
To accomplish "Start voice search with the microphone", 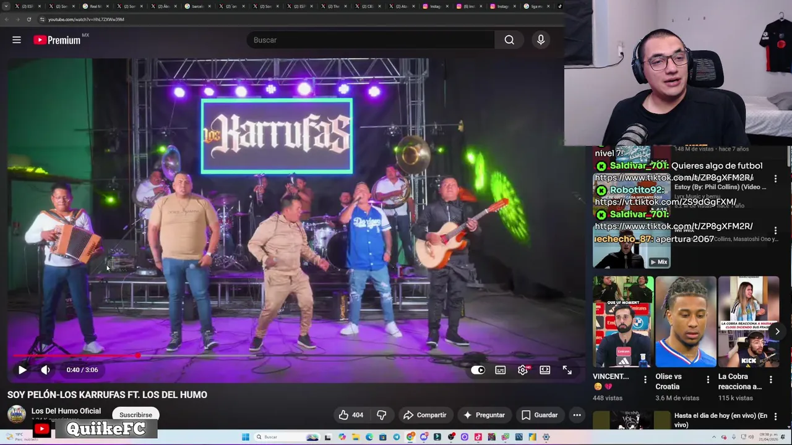I will [x=541, y=40].
